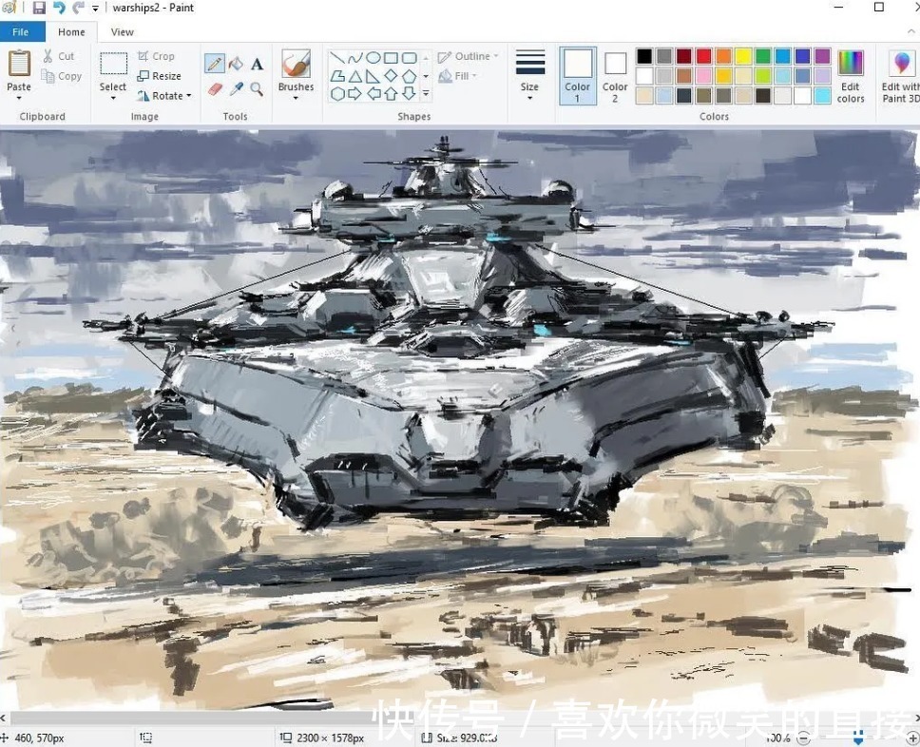The width and height of the screenshot is (920, 747).
Task: Open the File menu
Action: [21, 31]
